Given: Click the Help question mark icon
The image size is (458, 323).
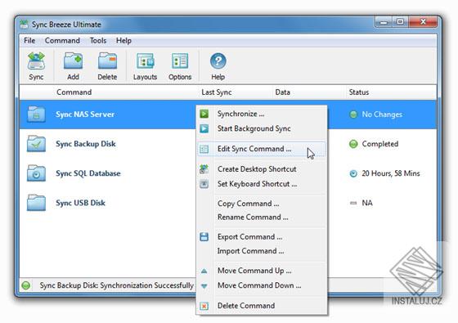Looking at the screenshot, I should 218,61.
